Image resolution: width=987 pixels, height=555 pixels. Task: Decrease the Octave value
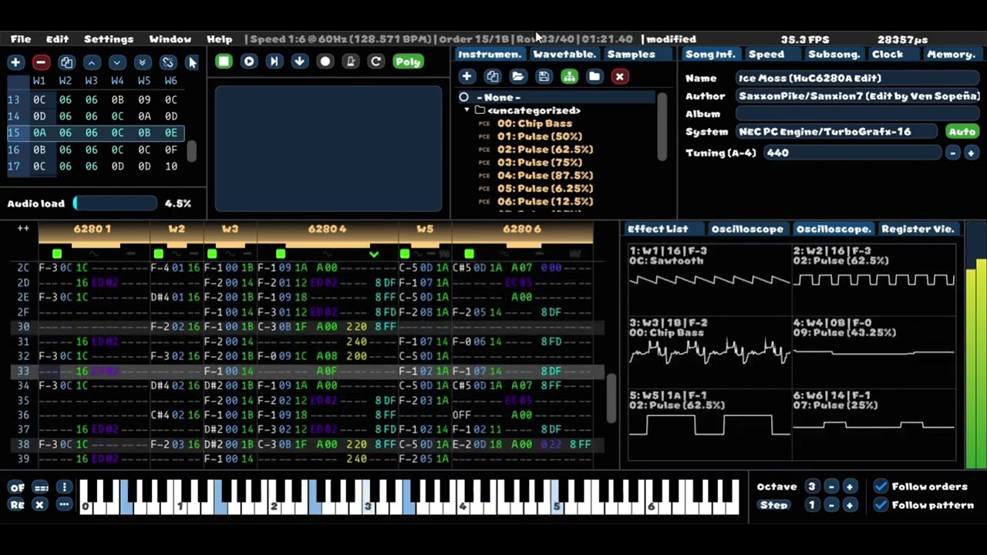click(831, 486)
